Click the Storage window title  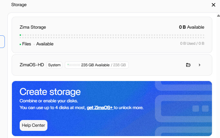tap(19, 5)
